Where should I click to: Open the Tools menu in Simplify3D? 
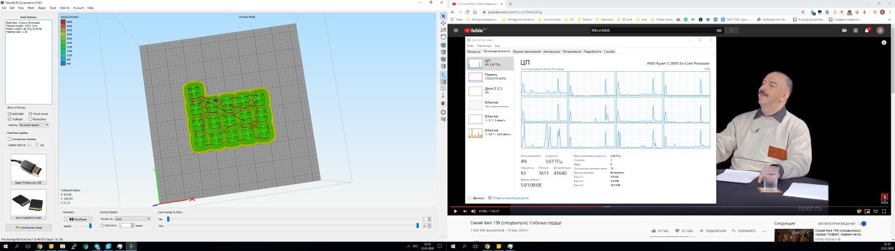click(53, 8)
